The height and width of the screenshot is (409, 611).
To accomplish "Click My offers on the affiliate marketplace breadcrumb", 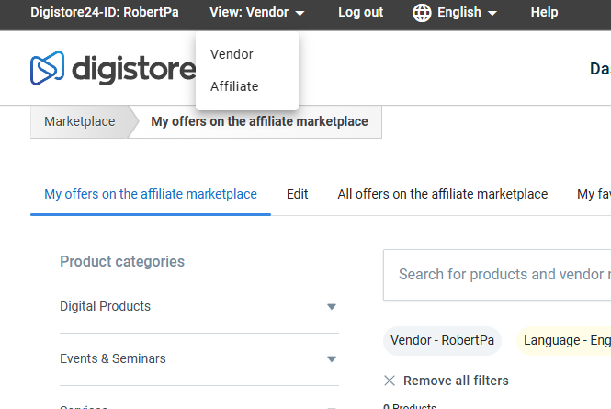I will (x=259, y=121).
